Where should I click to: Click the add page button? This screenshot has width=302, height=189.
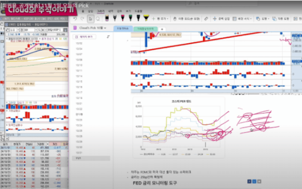(84, 37)
